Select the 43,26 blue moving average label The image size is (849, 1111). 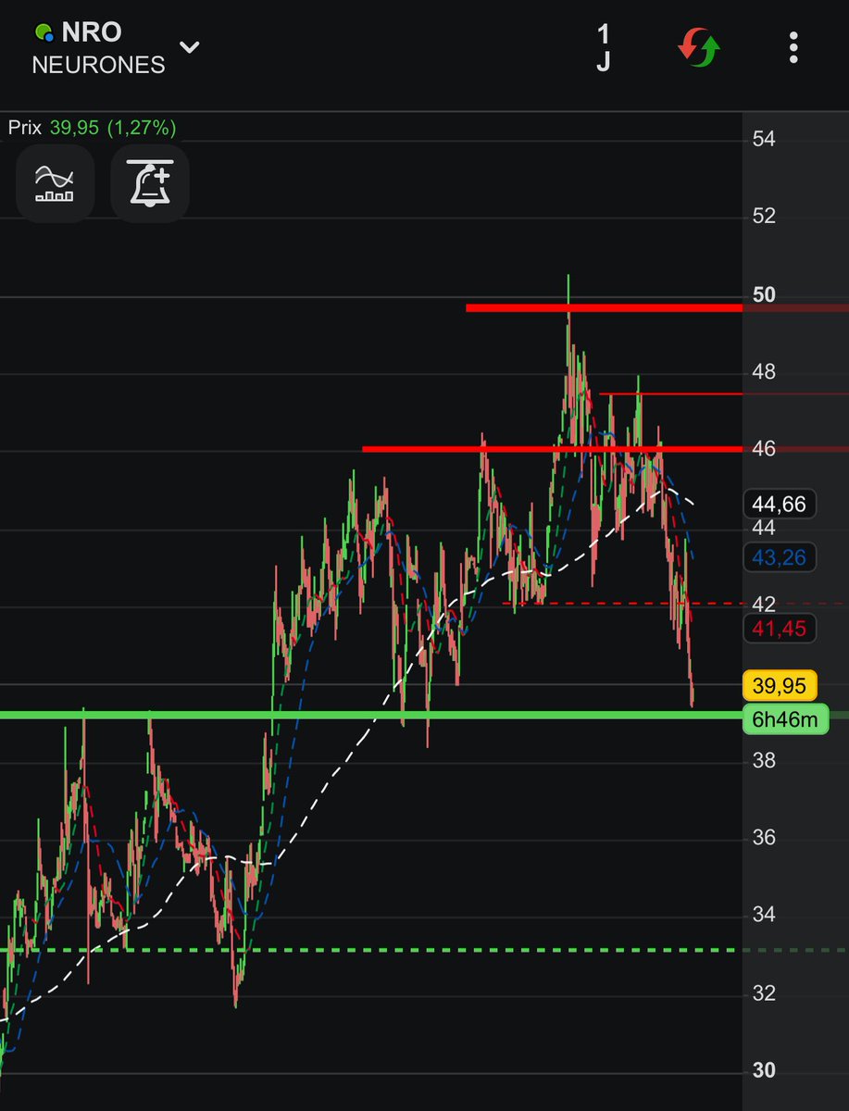[779, 557]
